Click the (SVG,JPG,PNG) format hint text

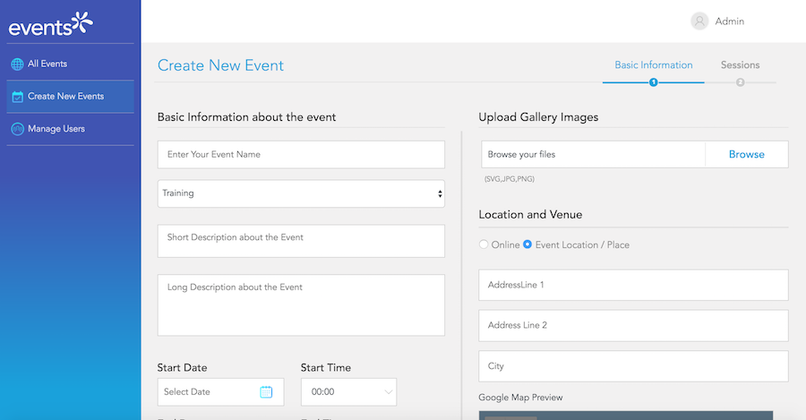(509, 179)
